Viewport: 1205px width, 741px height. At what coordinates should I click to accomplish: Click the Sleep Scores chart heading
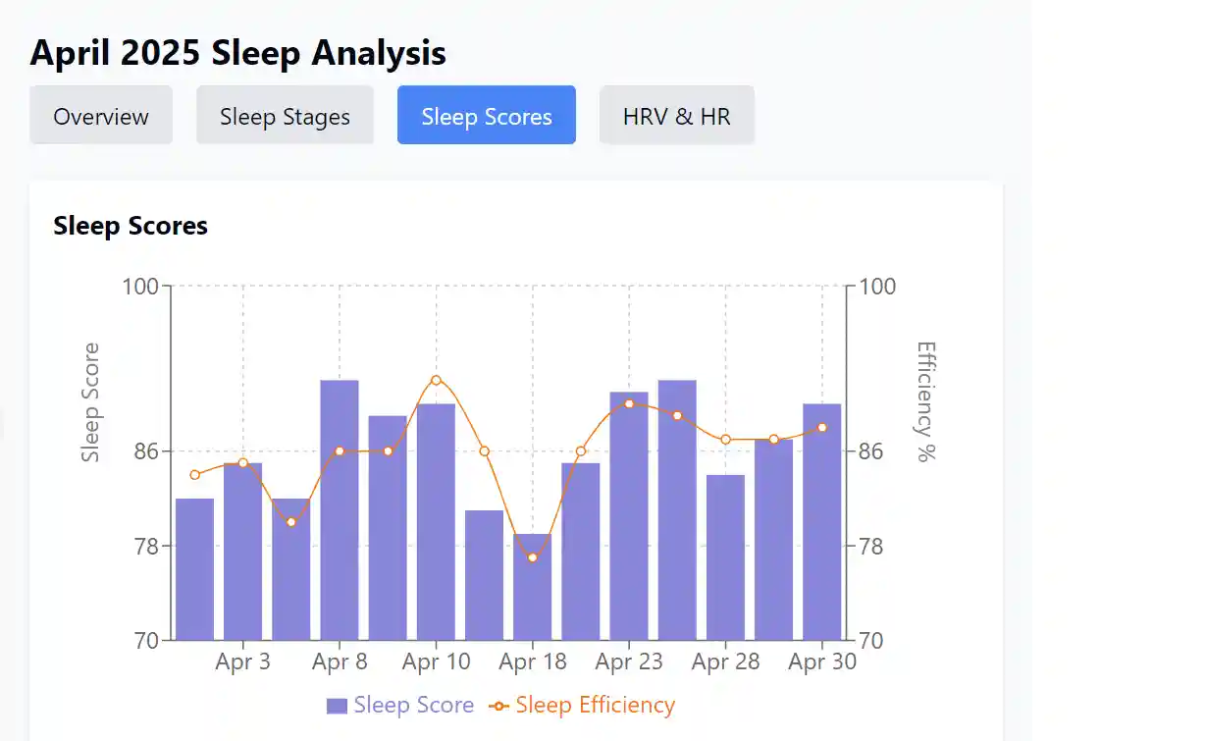(130, 226)
